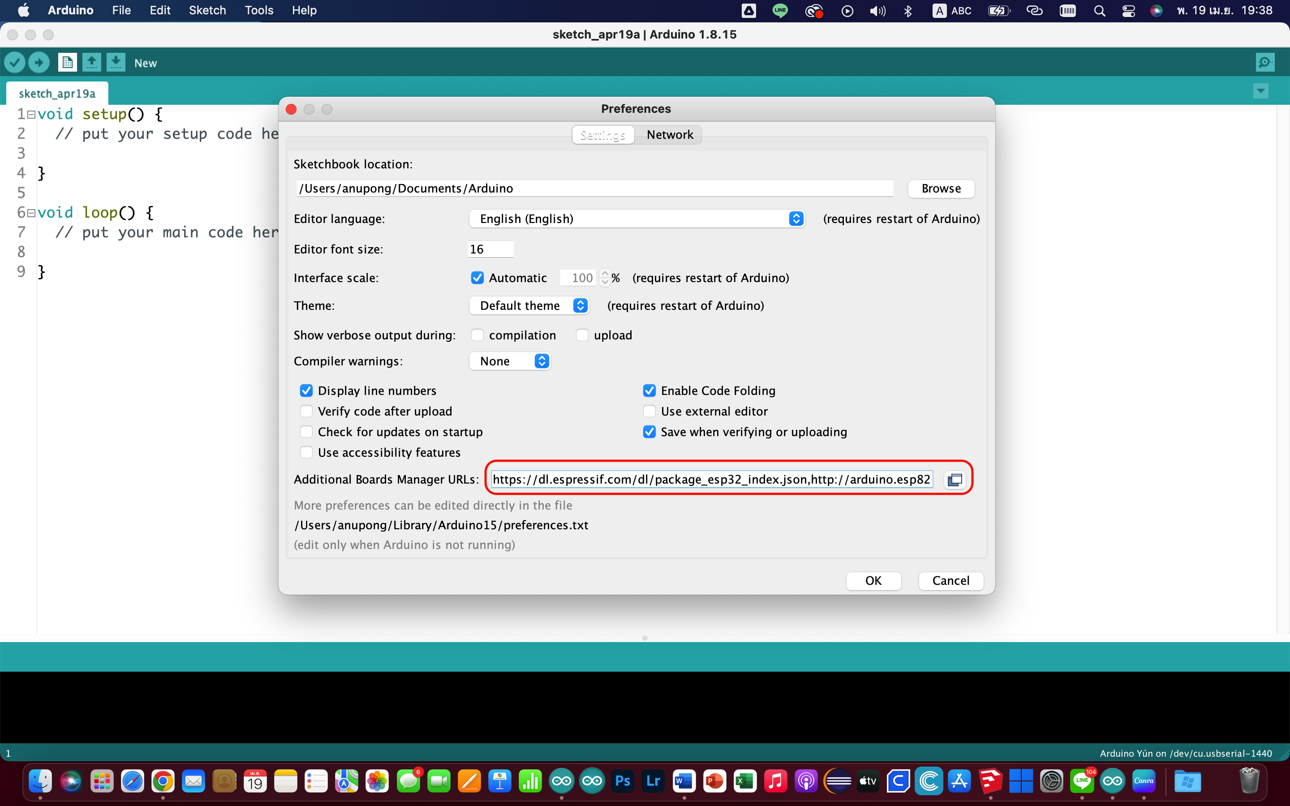
Task: Open Lightroom from the dock
Action: click(653, 781)
